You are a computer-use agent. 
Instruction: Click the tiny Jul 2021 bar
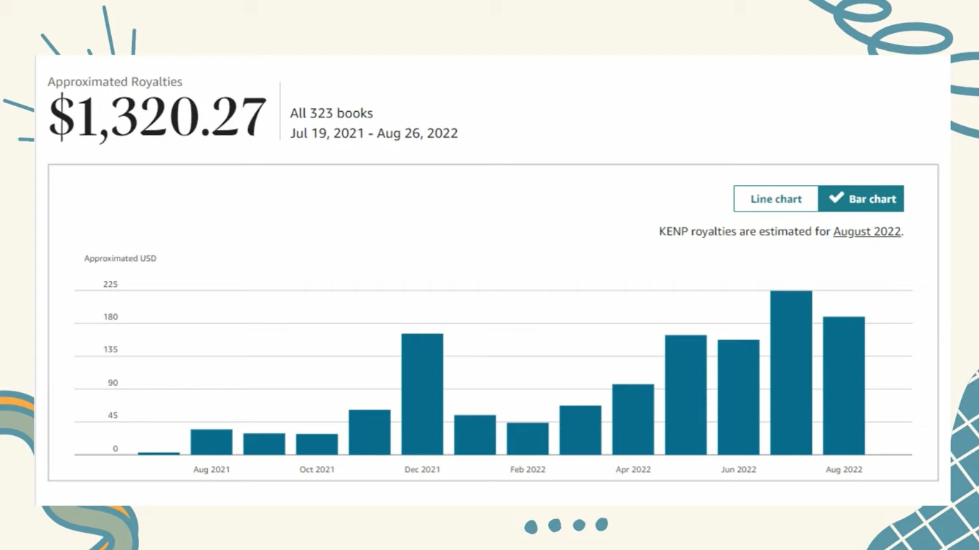[x=159, y=453]
